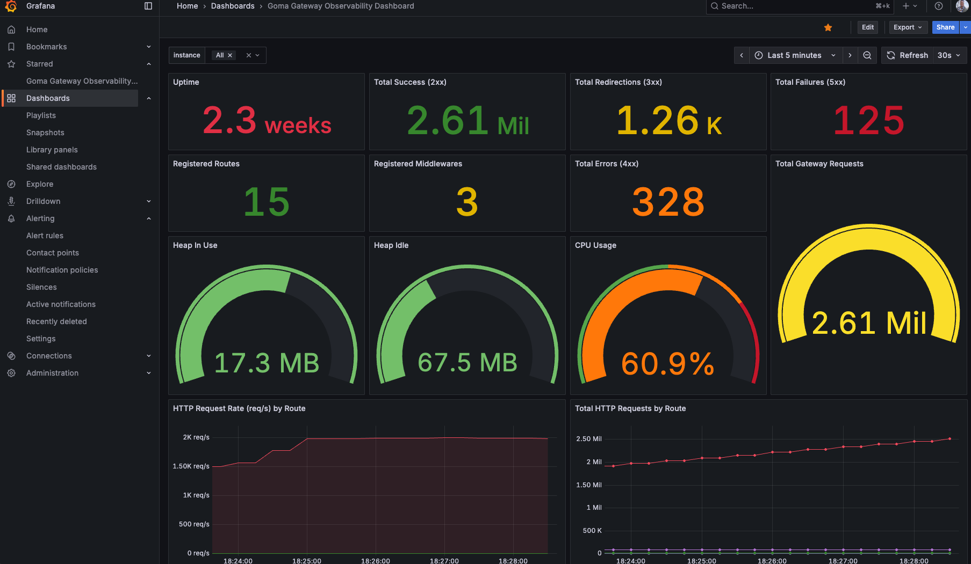Image resolution: width=971 pixels, height=564 pixels.
Task: Click the HTTP Request Rate panel title
Action: 239,408
